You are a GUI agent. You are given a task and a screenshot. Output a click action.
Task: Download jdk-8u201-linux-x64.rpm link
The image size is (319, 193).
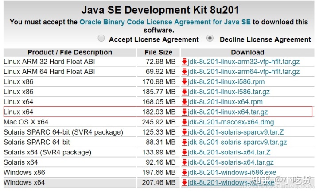pyautogui.click(x=225, y=102)
